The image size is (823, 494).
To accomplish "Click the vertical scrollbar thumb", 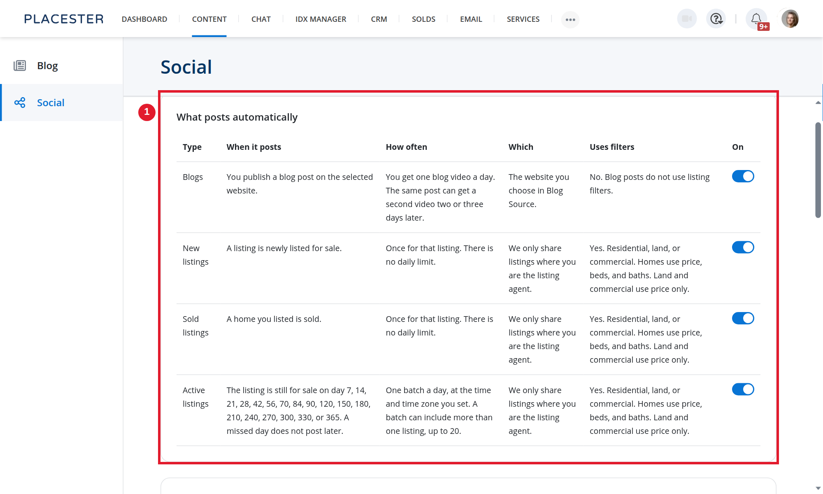I will (818, 170).
